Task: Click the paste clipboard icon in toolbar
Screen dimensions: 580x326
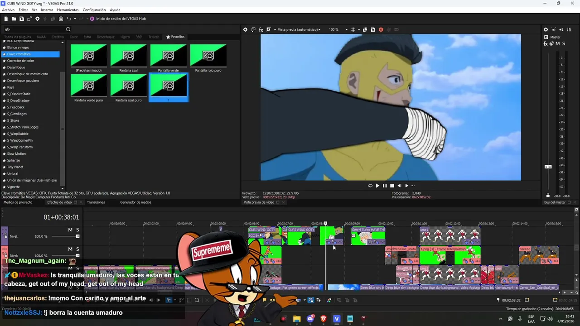Action: 61,19
